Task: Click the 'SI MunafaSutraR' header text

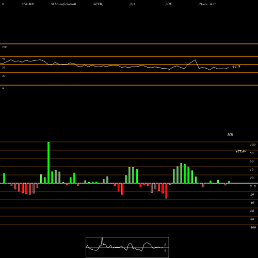Action: (63, 4)
